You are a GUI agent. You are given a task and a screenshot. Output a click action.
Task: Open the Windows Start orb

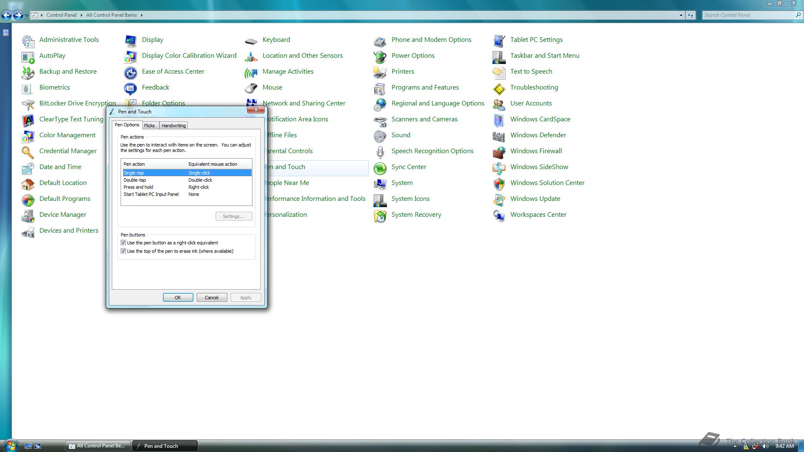click(10, 445)
